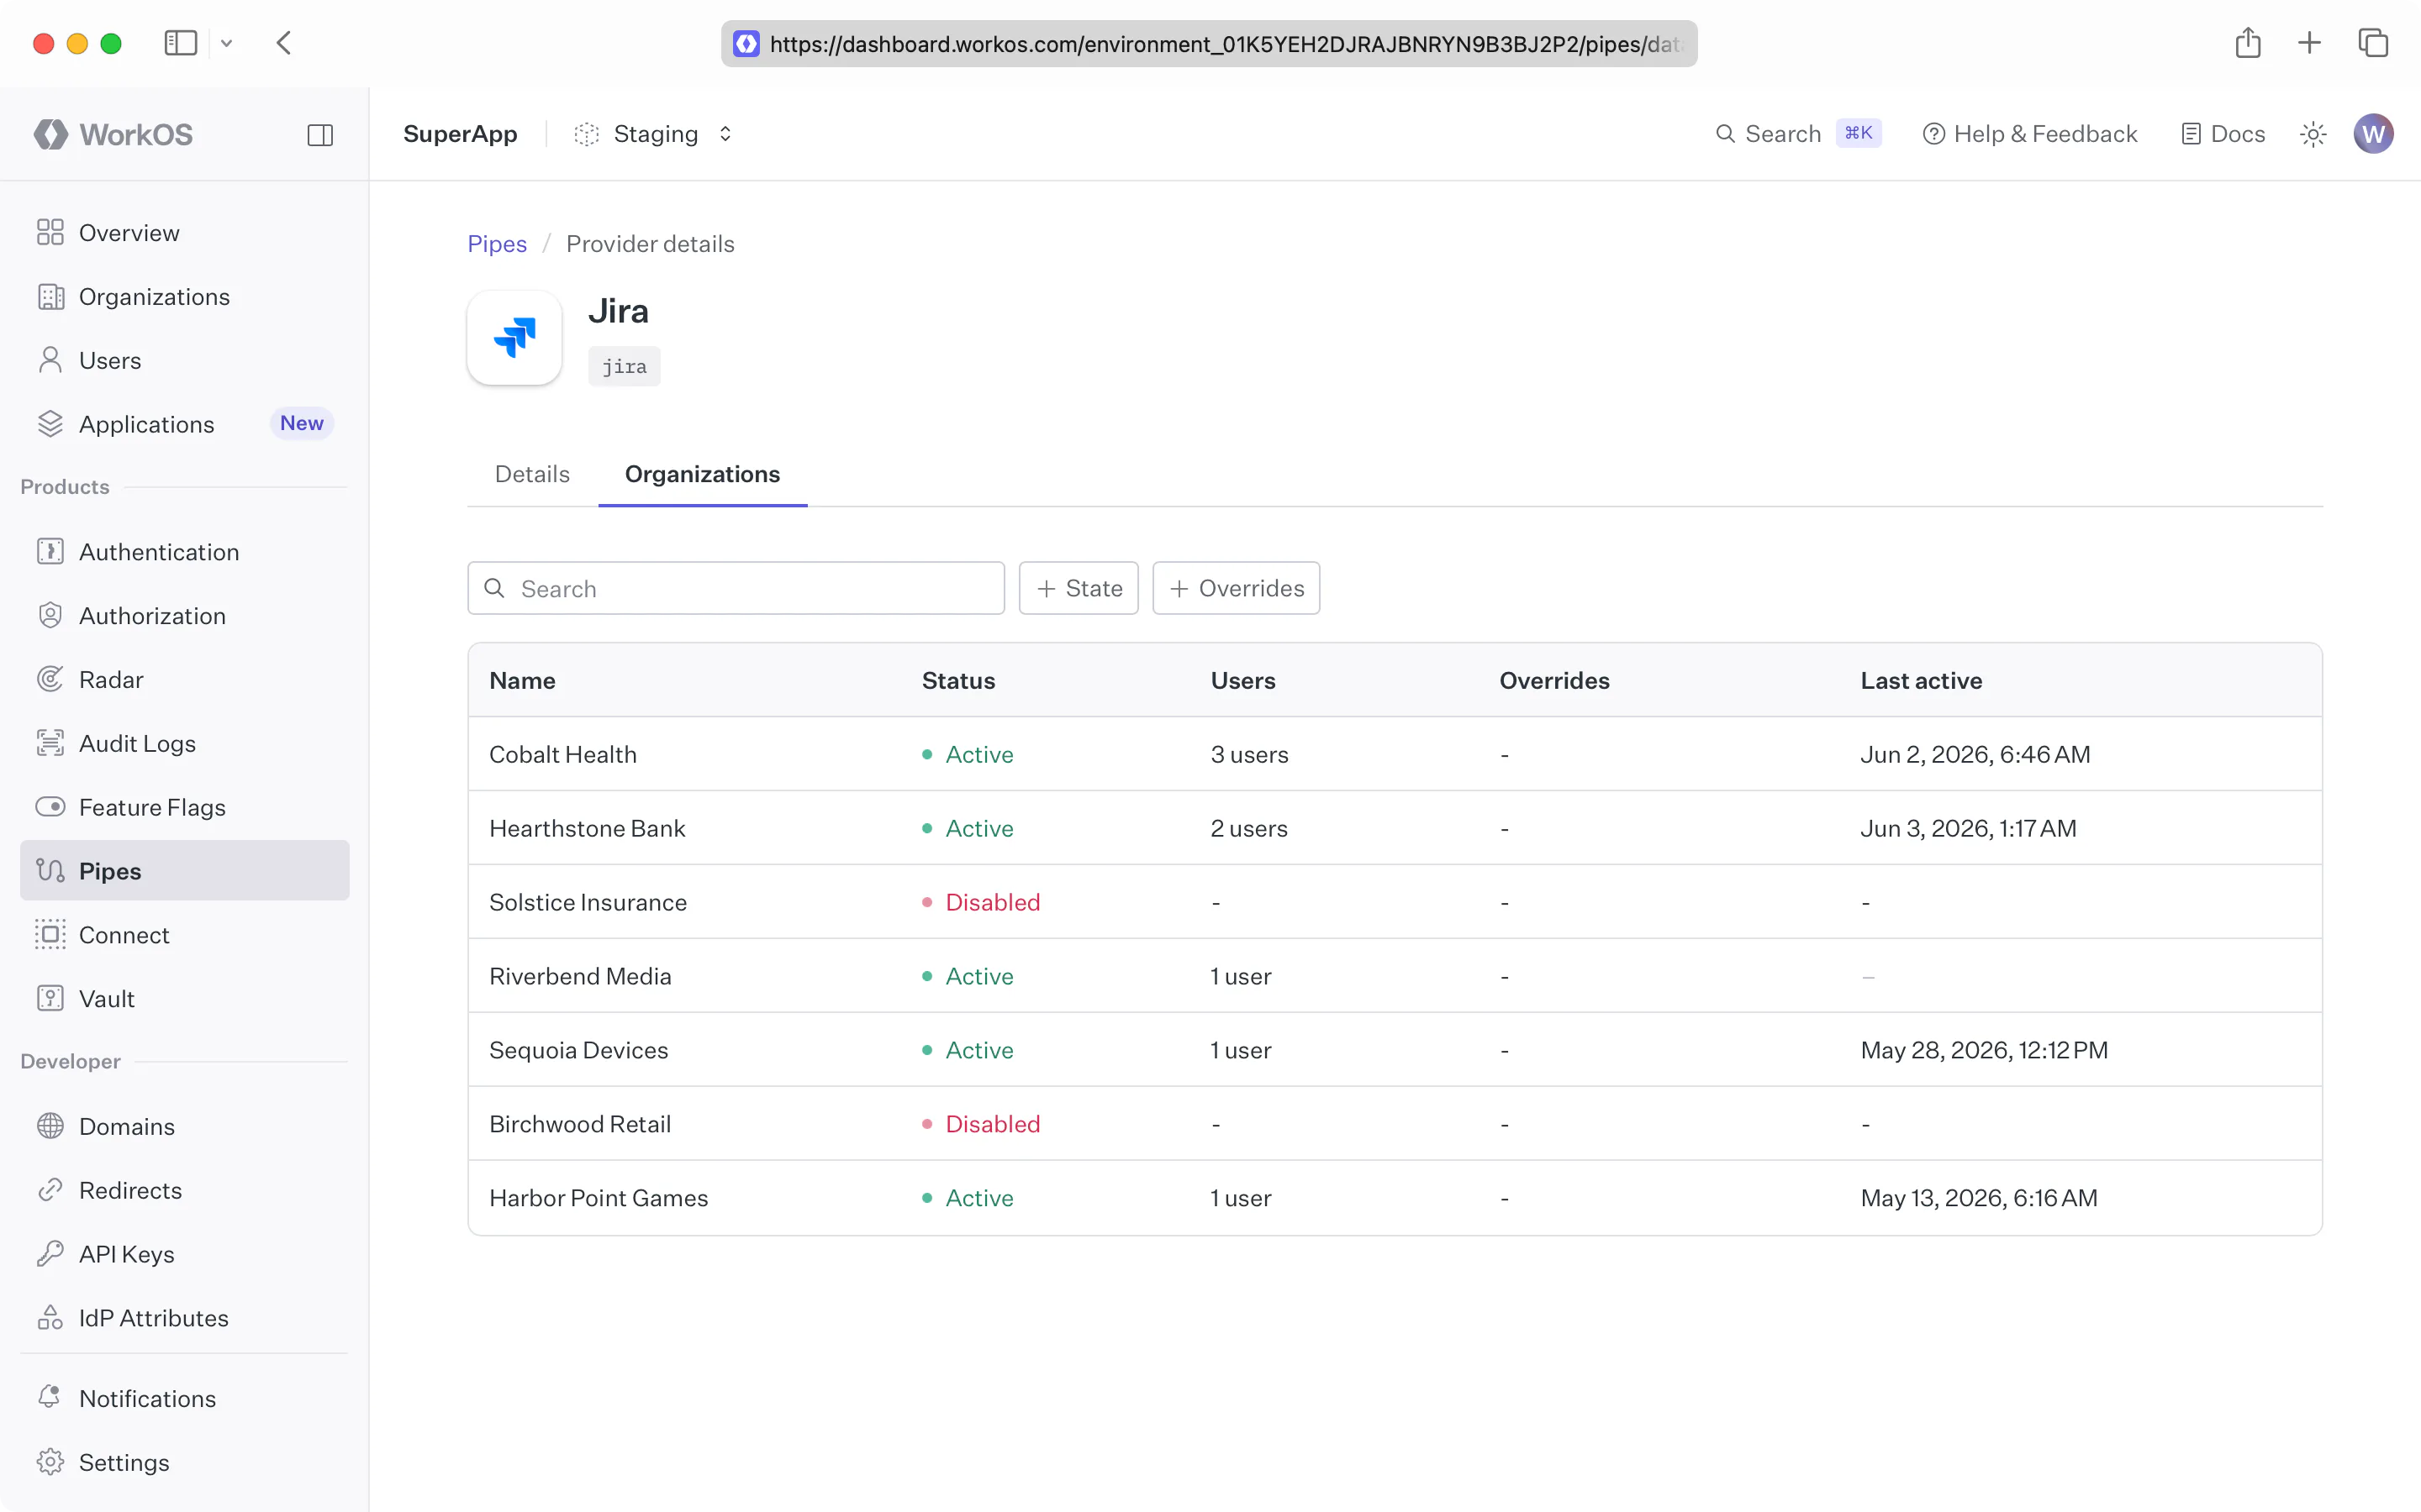Click the Pipes icon in sidebar

[50, 871]
